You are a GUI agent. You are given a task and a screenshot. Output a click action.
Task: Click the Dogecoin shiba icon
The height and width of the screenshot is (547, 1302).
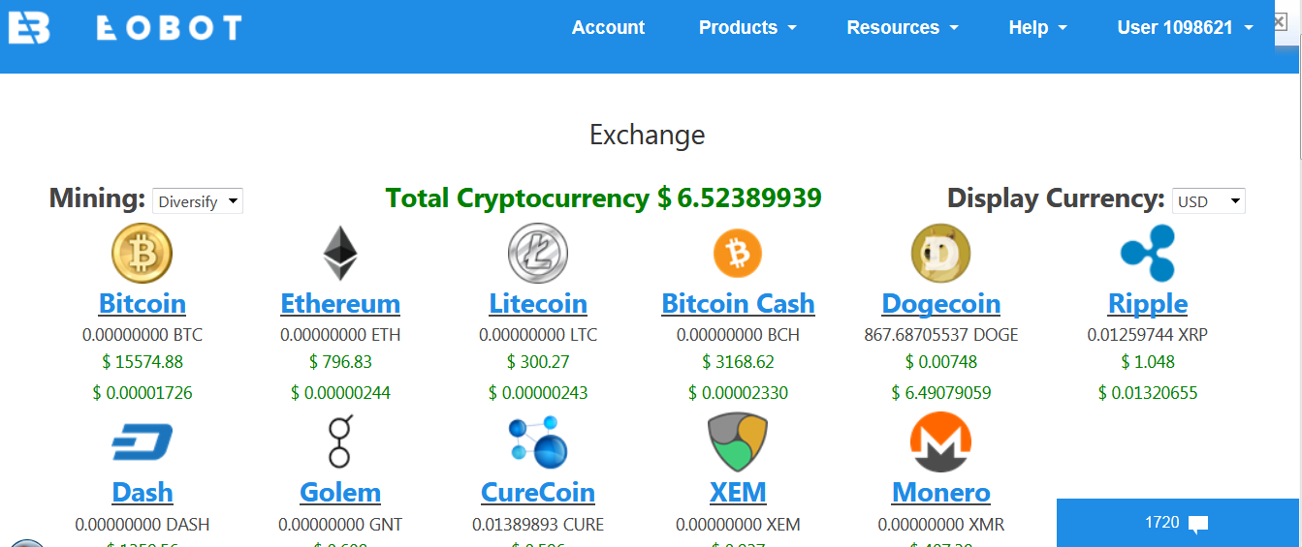tap(940, 254)
